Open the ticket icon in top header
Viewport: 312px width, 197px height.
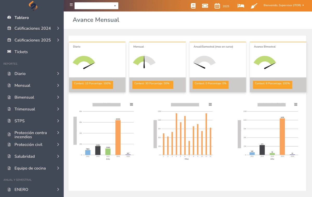205,6
